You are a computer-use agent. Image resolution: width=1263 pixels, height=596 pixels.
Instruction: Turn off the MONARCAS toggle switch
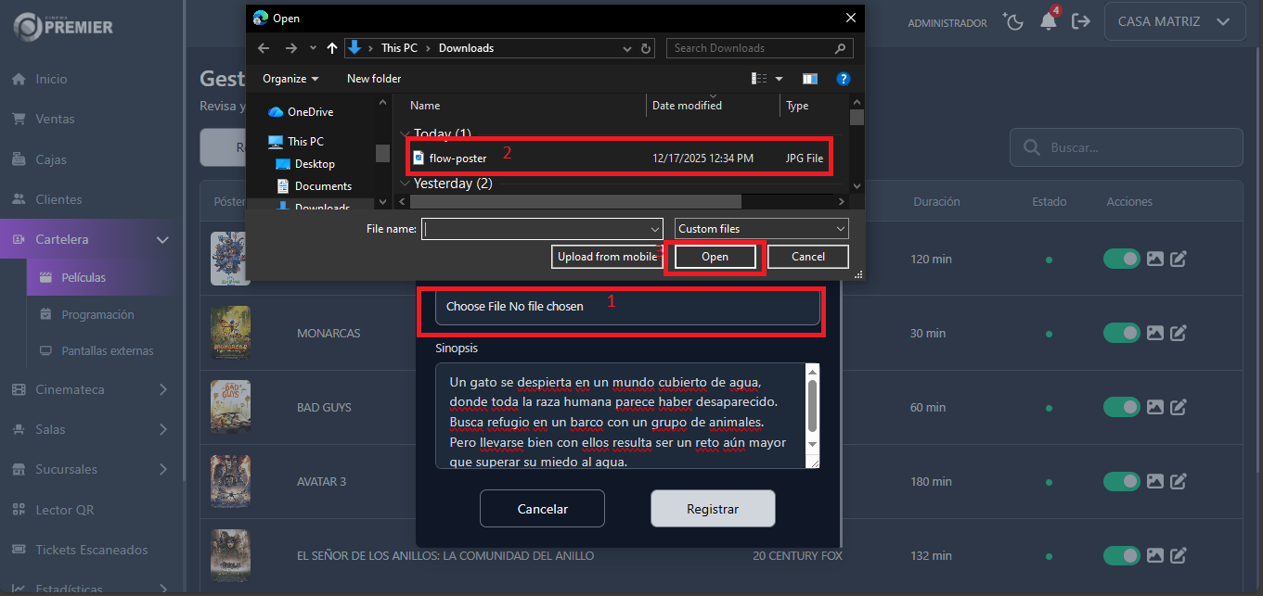pyautogui.click(x=1121, y=333)
